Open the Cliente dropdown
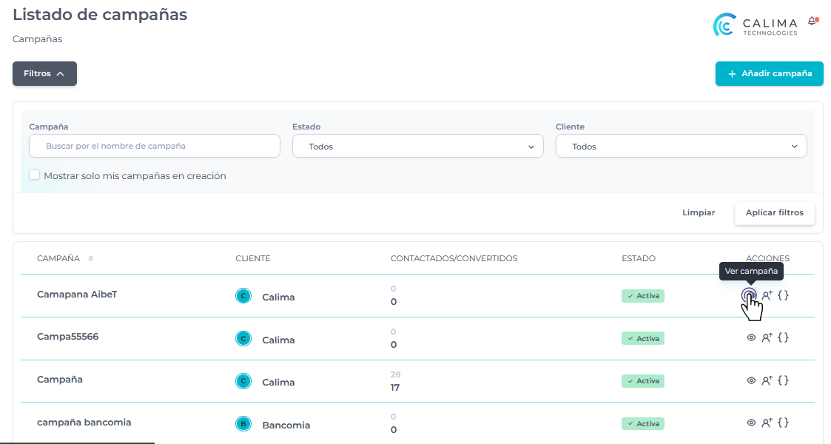The image size is (831, 444). tap(681, 147)
